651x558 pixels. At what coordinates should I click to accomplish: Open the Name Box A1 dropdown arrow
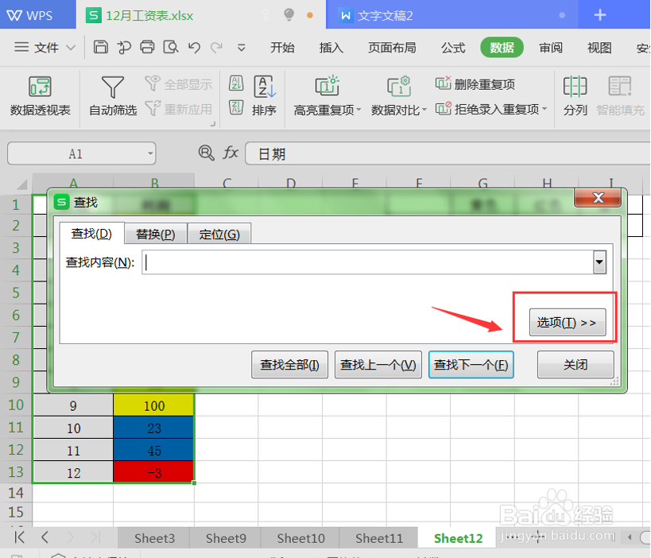(150, 153)
